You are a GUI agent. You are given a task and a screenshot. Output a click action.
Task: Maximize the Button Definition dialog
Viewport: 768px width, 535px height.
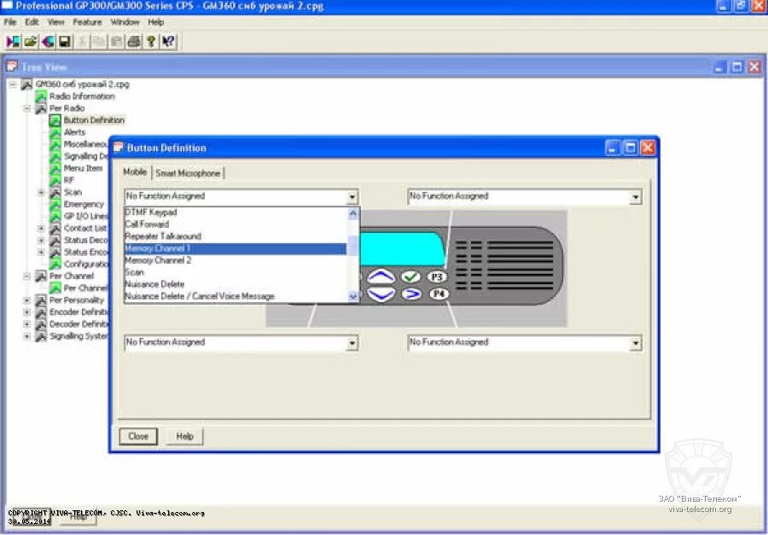(630, 148)
